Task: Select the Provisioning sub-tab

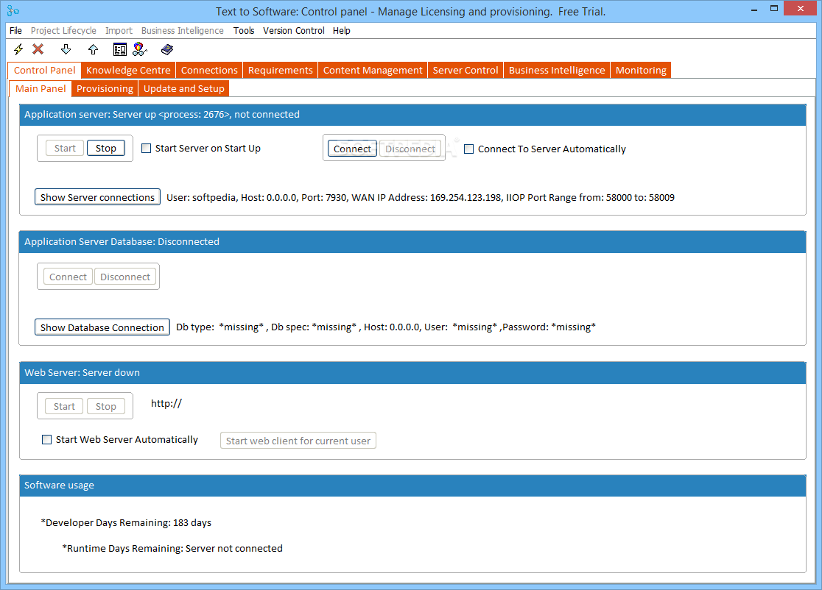Action: (105, 88)
